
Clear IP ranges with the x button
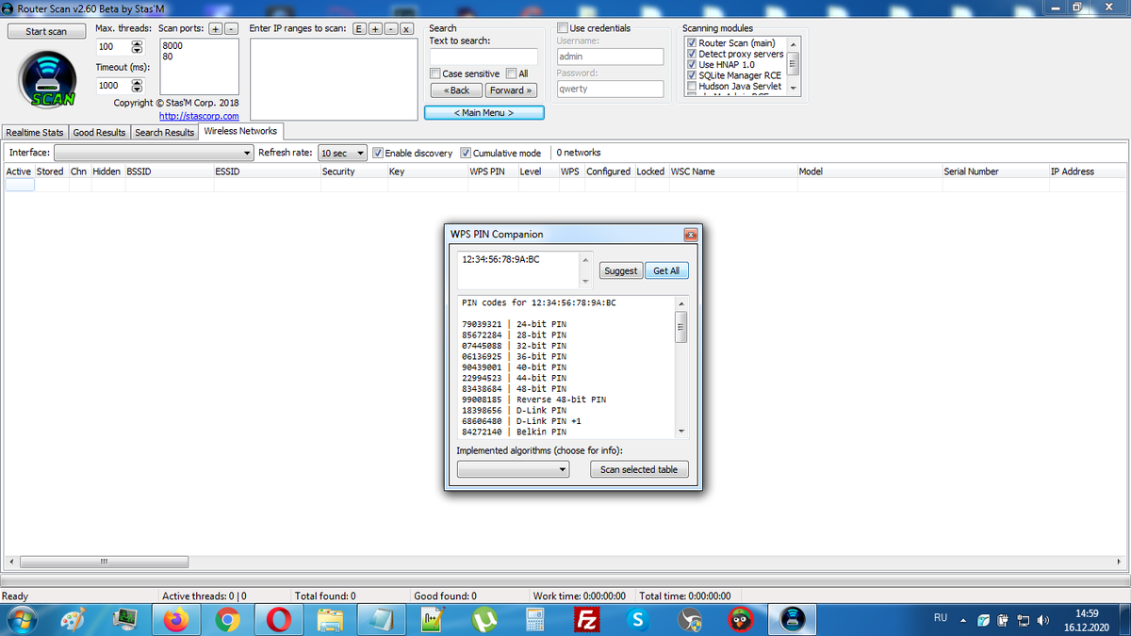pyautogui.click(x=407, y=28)
